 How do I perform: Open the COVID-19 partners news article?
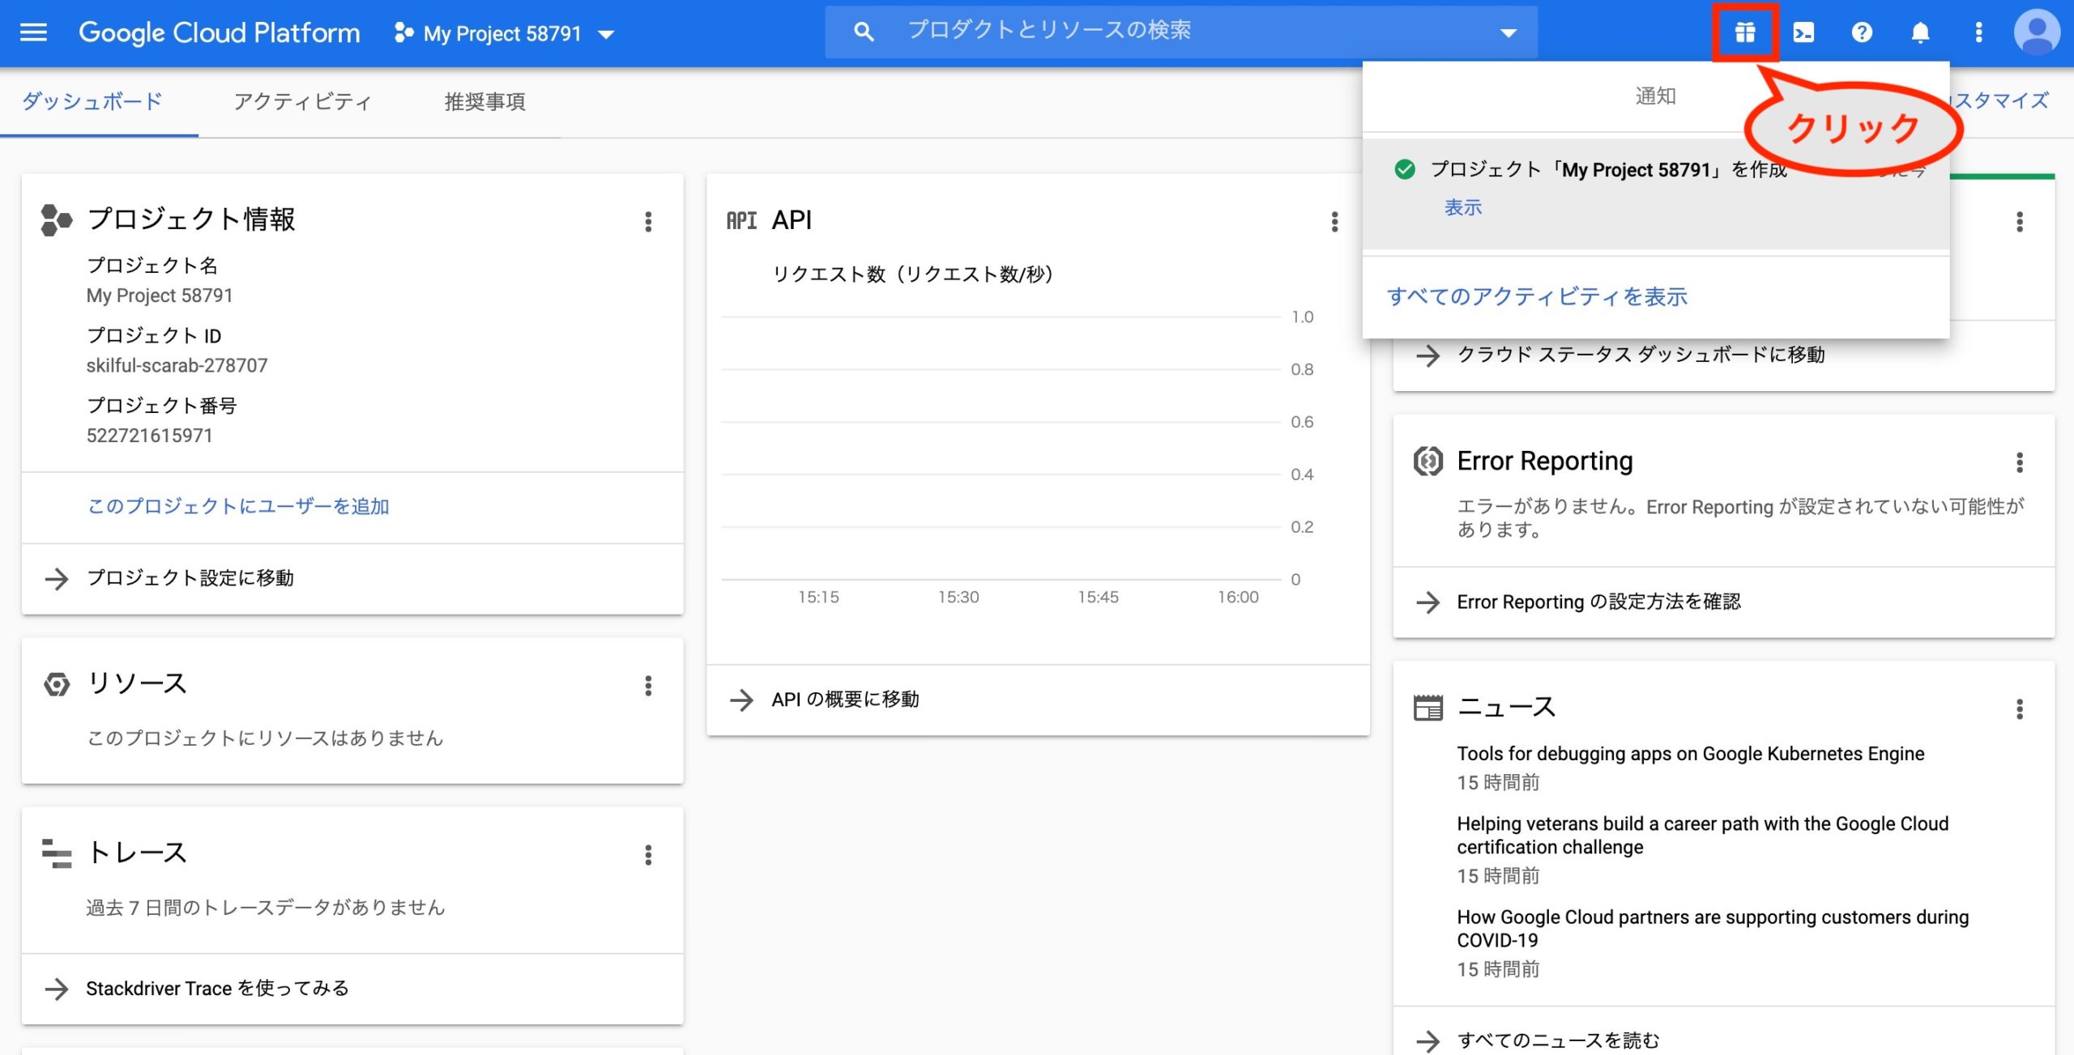point(1713,929)
